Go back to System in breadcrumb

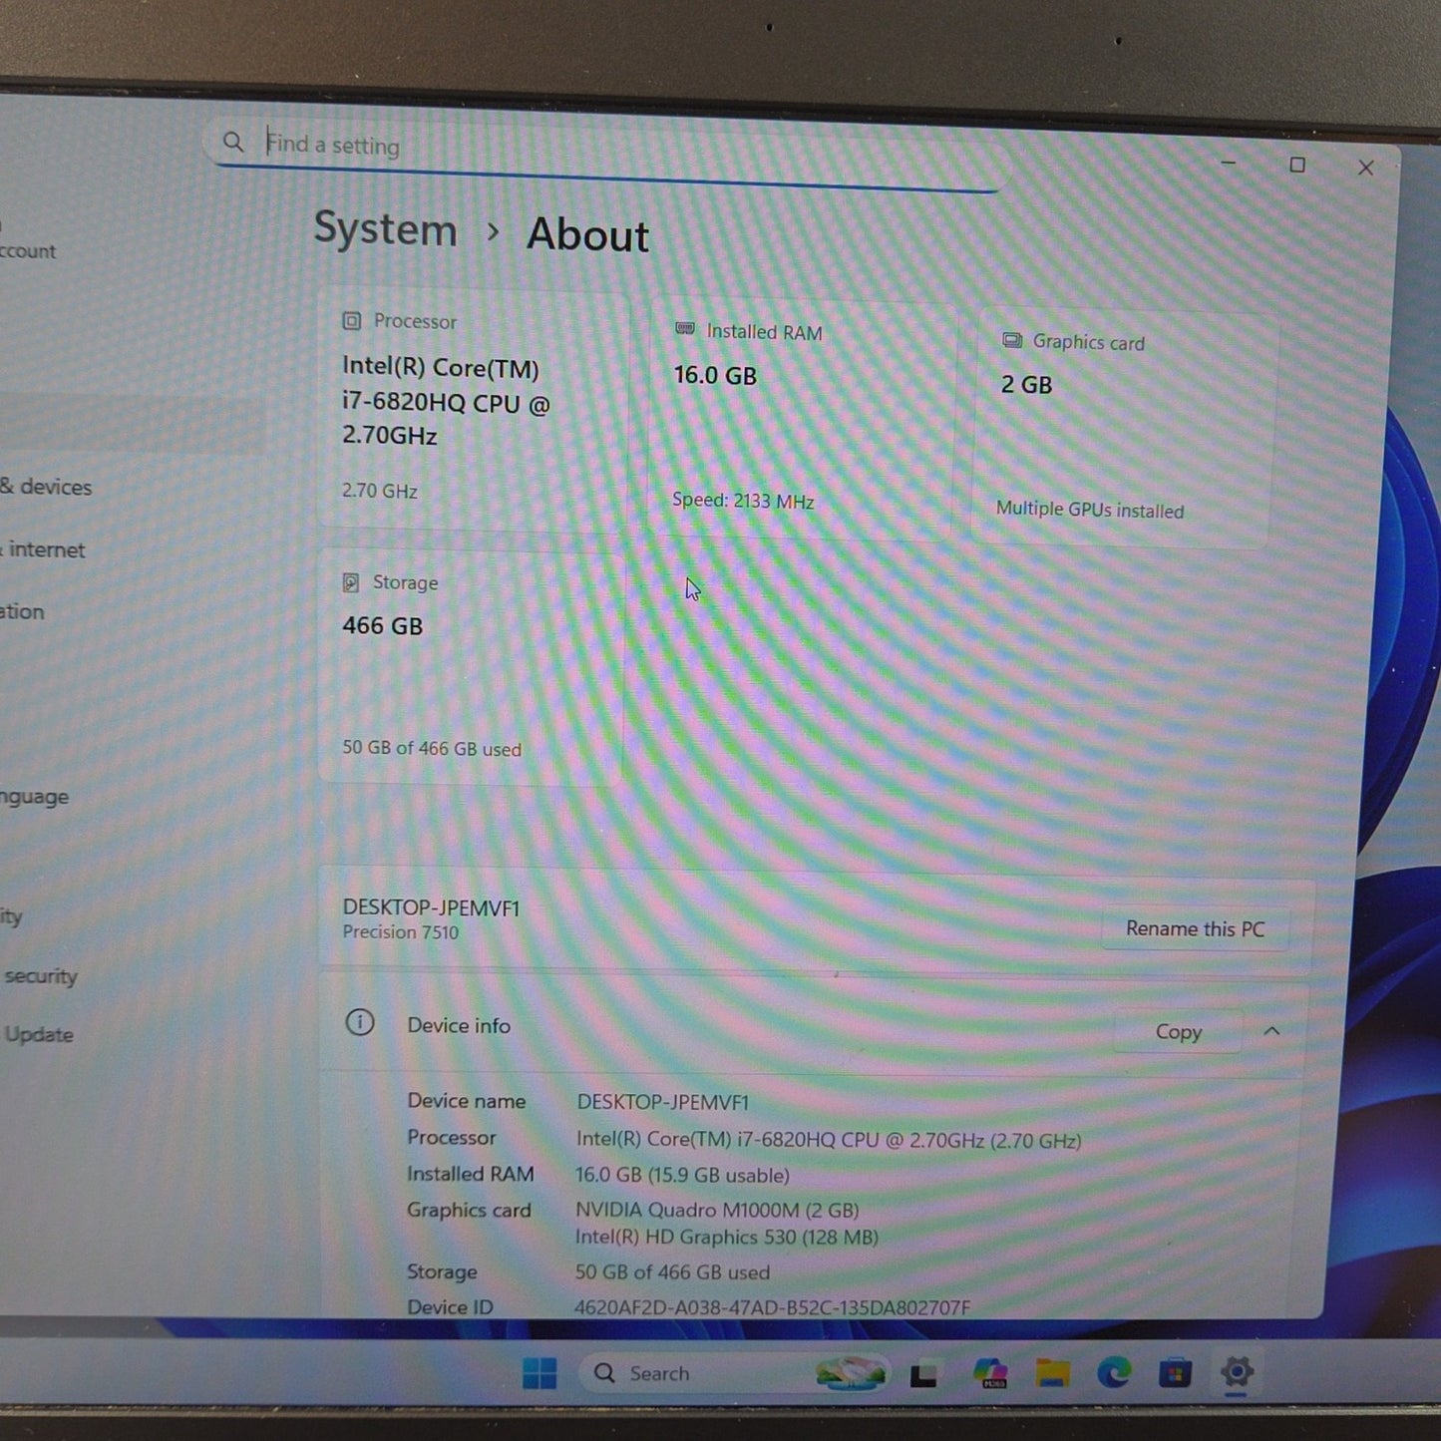386,229
